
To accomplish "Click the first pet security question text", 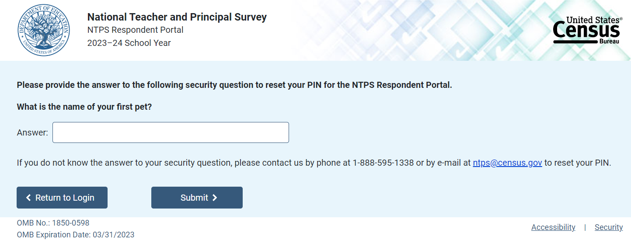I will point(84,107).
